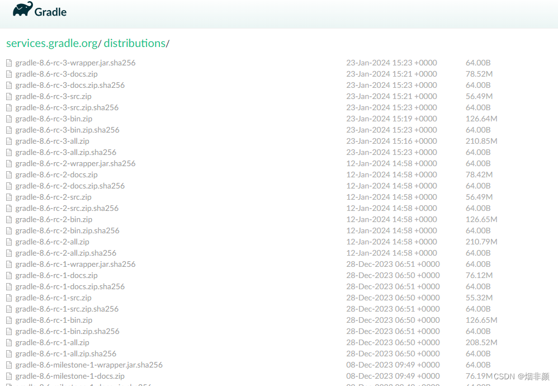
Task: Open gradle-8.6-rc-3-all.zip.sha256 link
Action: click(x=66, y=152)
